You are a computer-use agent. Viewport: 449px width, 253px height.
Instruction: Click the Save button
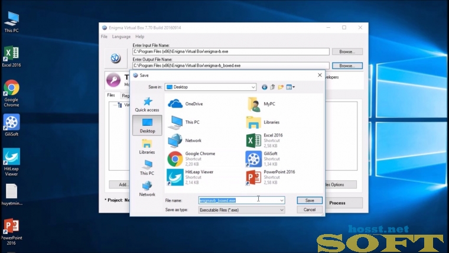pos(310,200)
